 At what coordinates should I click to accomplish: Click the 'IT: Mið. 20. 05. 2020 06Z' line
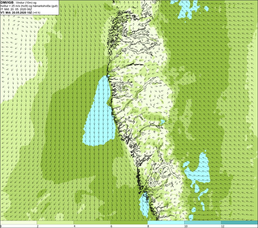(x=16, y=9)
